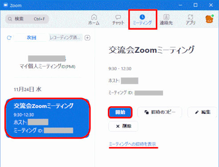Image resolution: width=219 pixels, height=167 pixels.
Task: Click the search (検索) field
Action: 27,19
